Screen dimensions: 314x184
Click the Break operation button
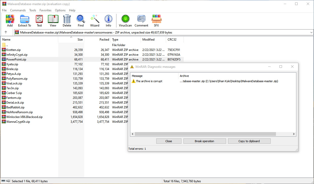pyautogui.click(x=204, y=141)
